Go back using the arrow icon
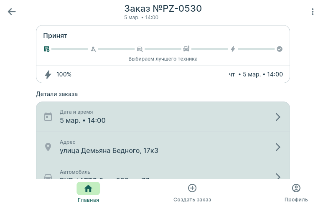The width and height of the screenshot is (326, 206). coord(12,12)
